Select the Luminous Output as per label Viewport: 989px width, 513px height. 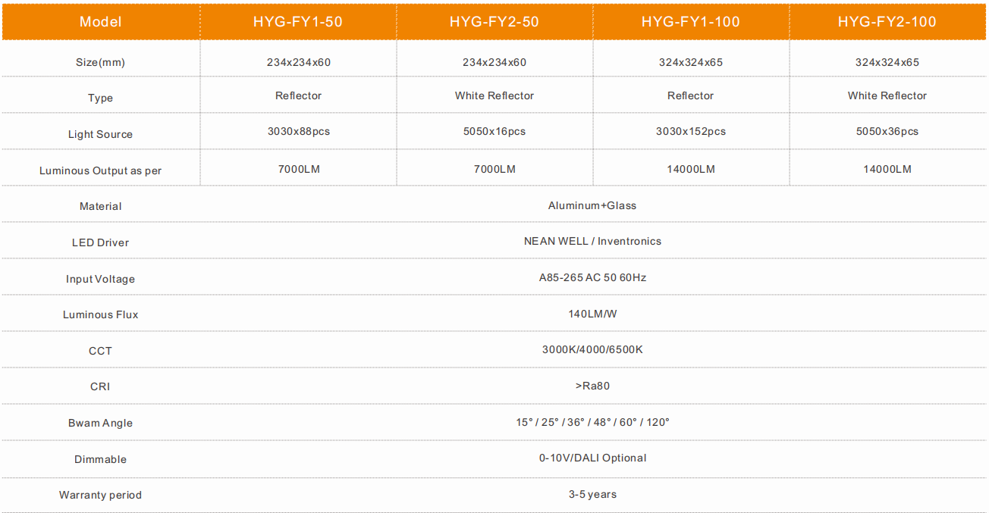click(100, 170)
